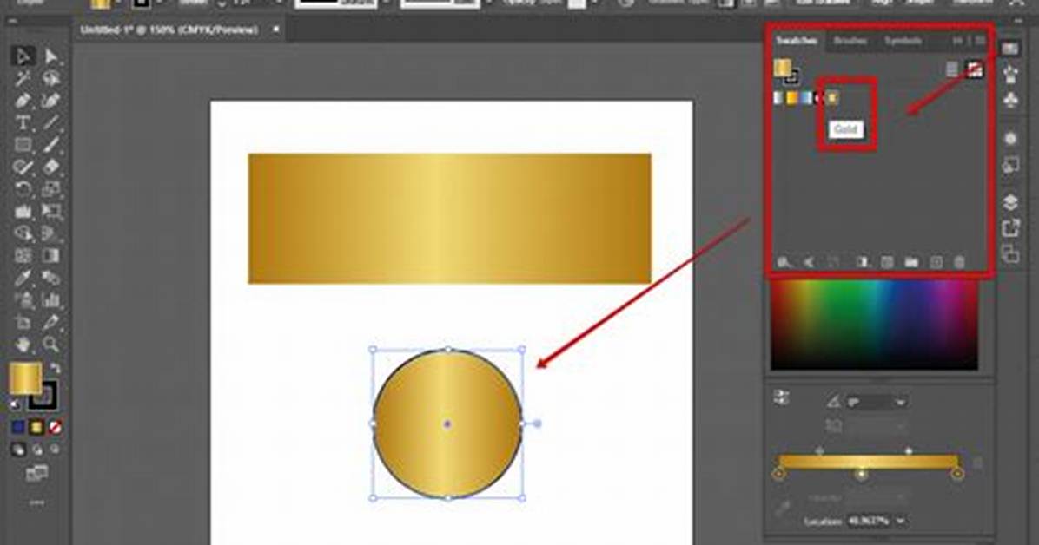Viewport: 1039px width, 545px height.
Task: Pick the orange gradient swatch
Action: point(791,98)
